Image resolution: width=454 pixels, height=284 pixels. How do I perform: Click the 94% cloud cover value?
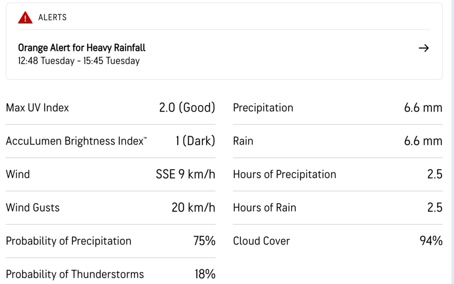coord(431,241)
